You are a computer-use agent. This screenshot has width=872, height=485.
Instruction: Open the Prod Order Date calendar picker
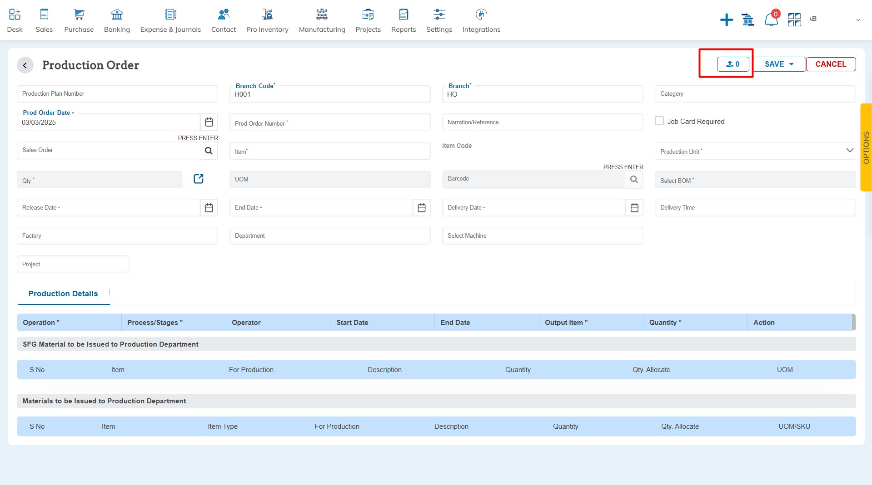209,122
